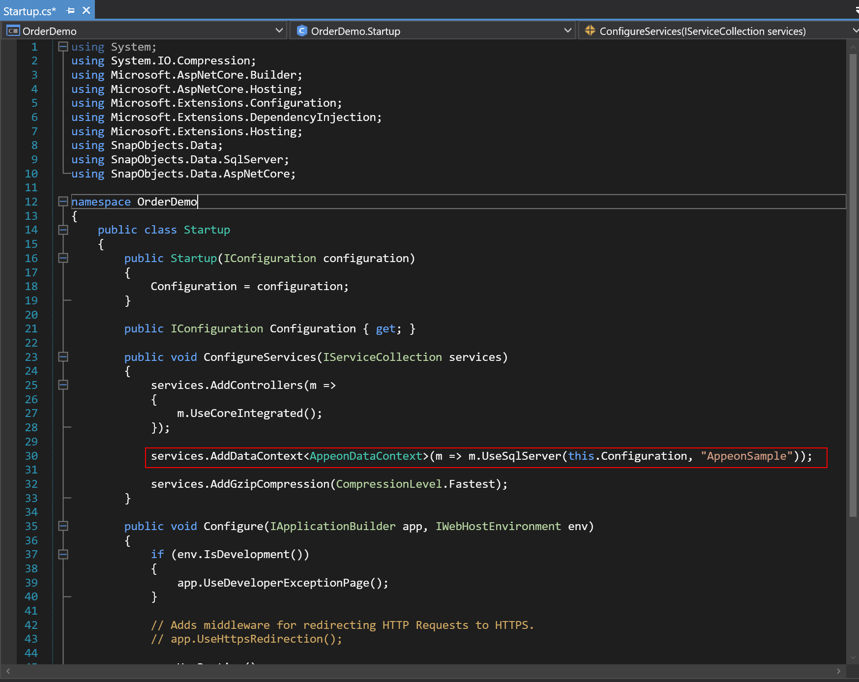859x682 pixels.
Task: Collapse the Startup constructor block
Action: coord(63,258)
